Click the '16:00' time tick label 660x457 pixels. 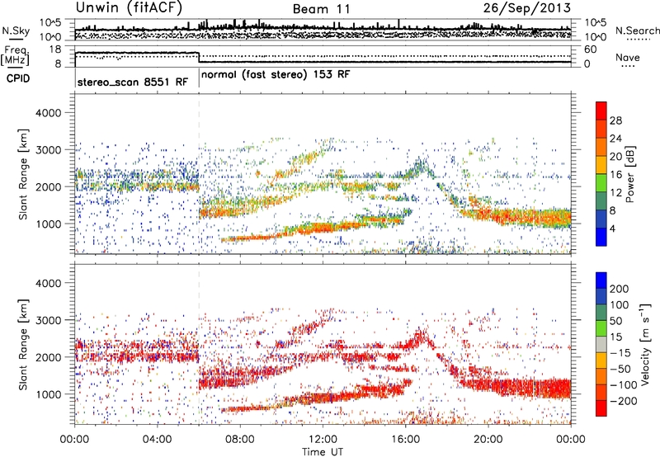[x=405, y=440]
